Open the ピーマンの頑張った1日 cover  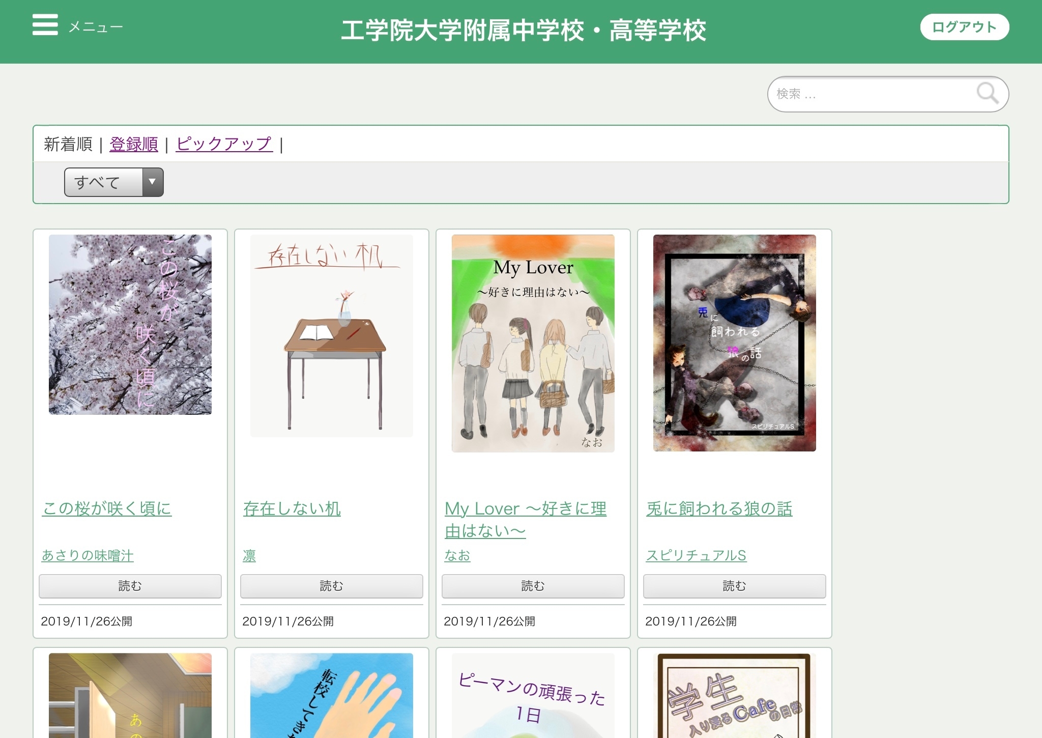click(x=533, y=695)
